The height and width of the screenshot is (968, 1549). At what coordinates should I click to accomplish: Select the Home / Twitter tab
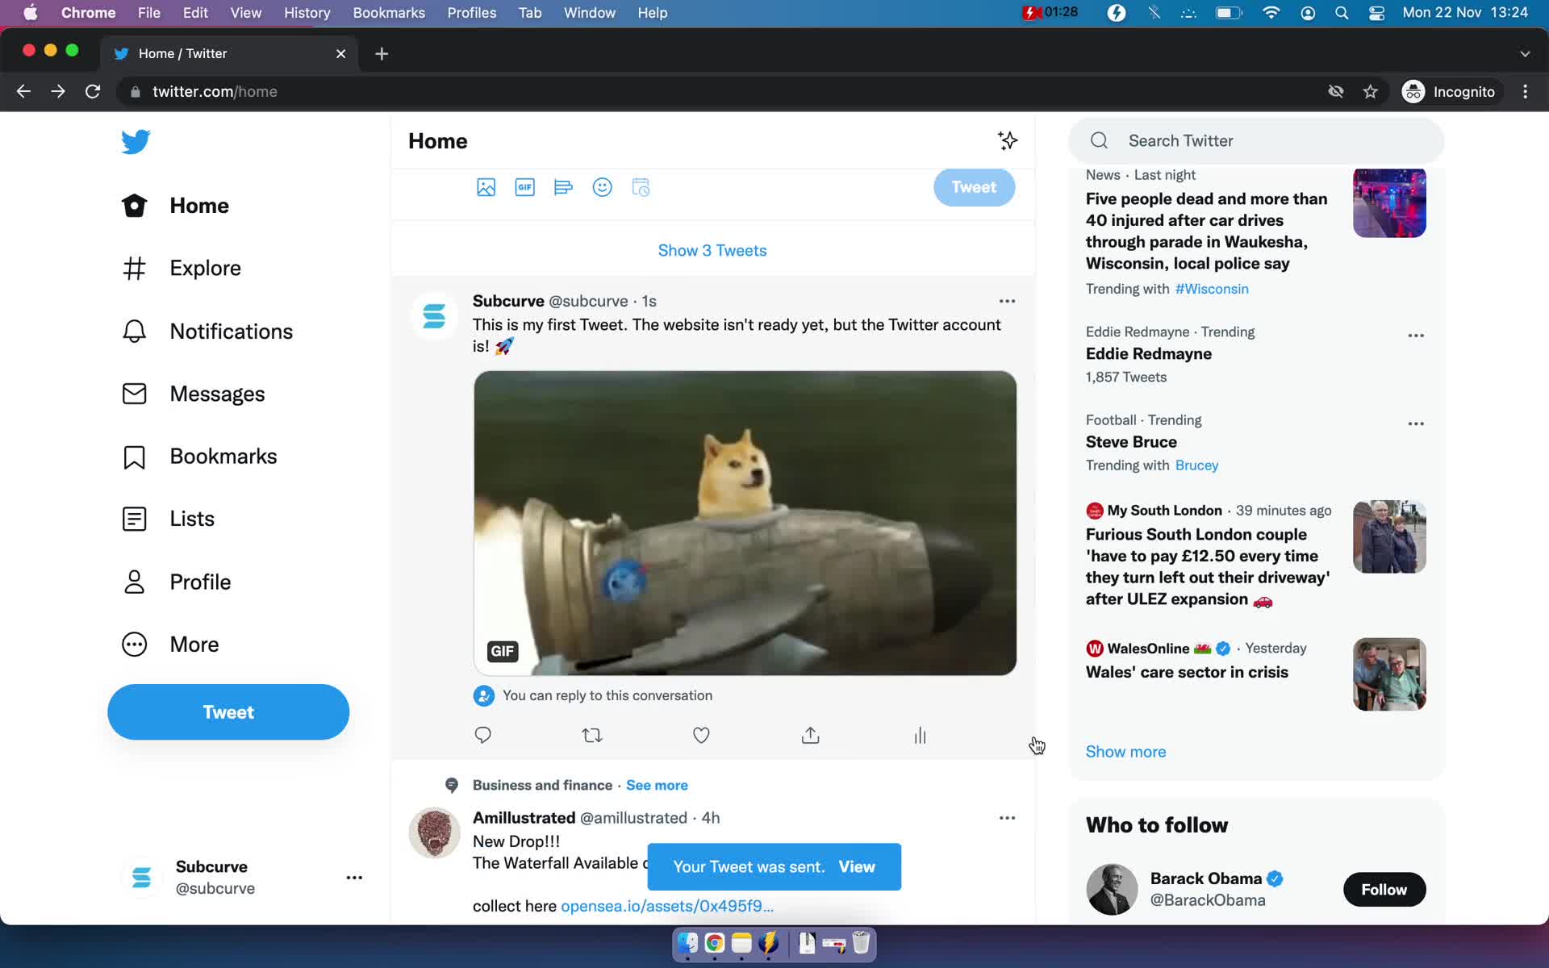(229, 53)
